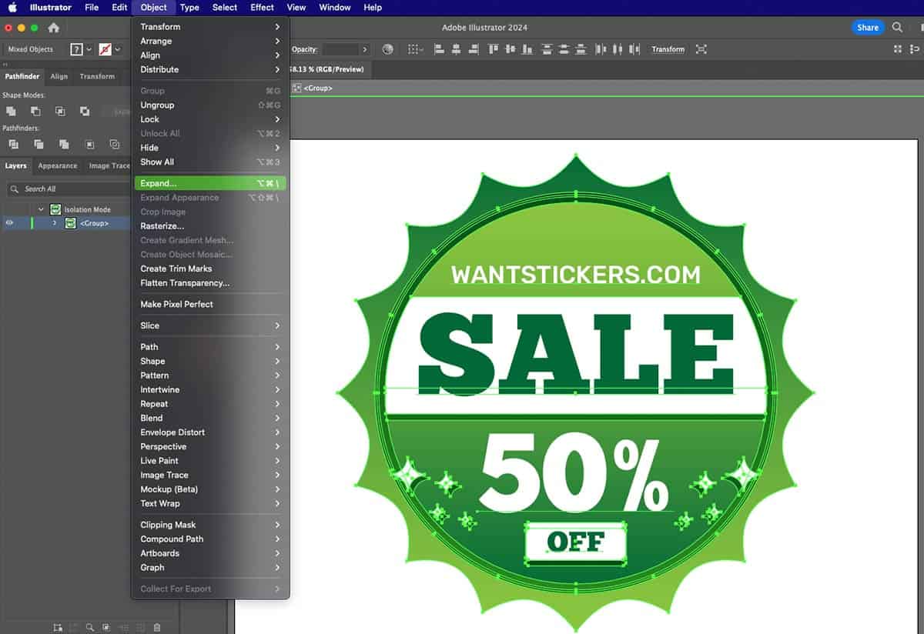Open the Search icon beside Share
The width and height of the screenshot is (924, 634).
(898, 28)
